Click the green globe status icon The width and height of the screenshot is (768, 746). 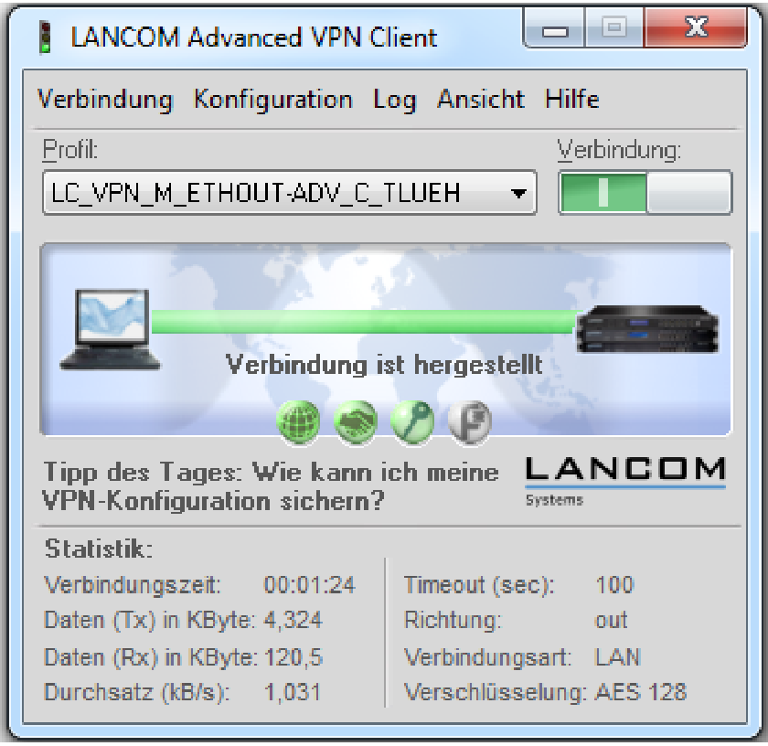tap(298, 422)
